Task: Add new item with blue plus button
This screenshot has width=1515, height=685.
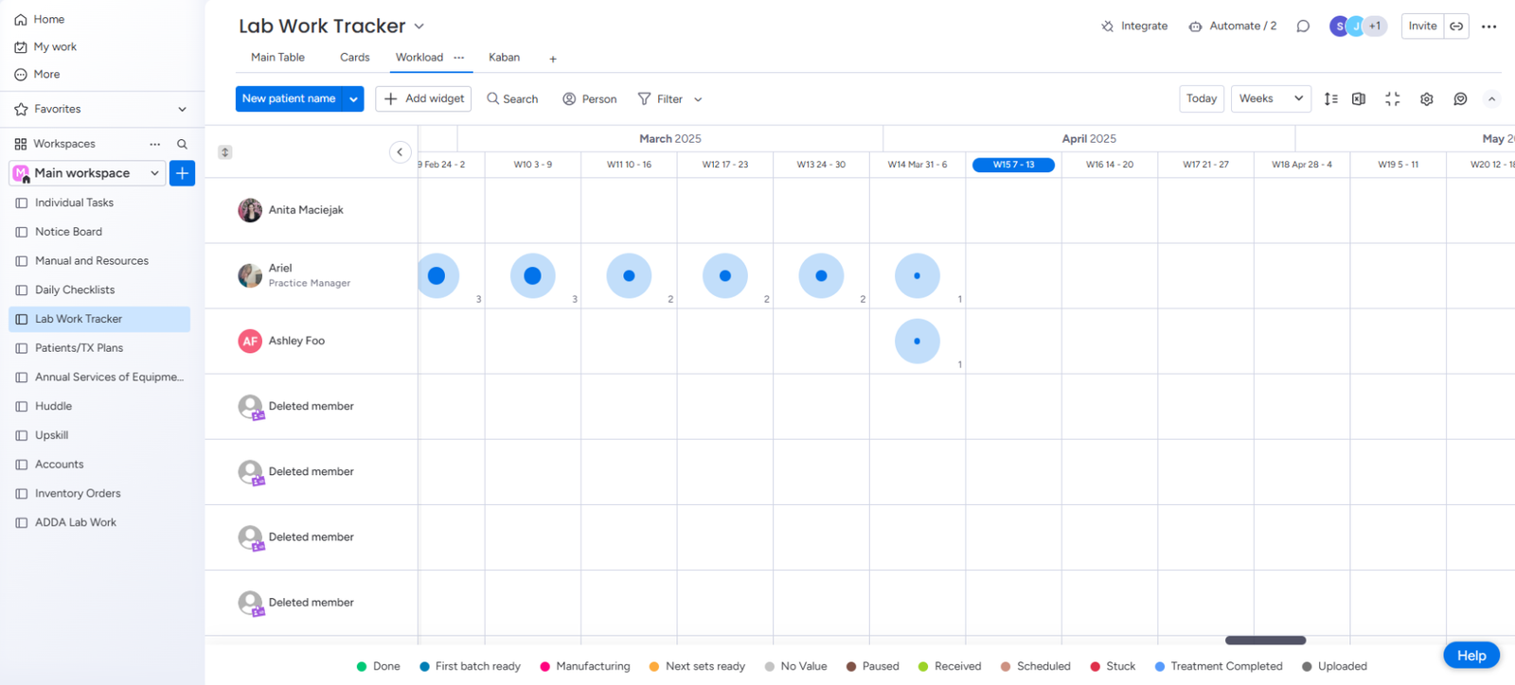Action: pyautogui.click(x=182, y=173)
